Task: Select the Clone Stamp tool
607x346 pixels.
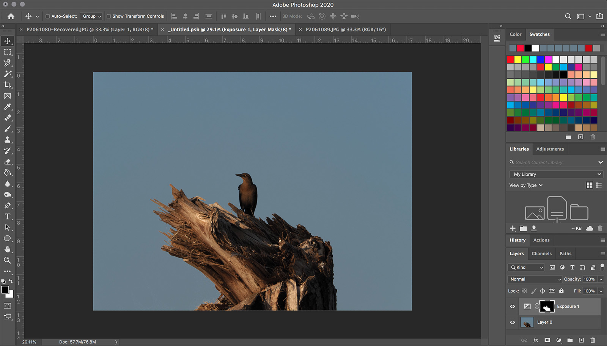Action: [x=7, y=140]
